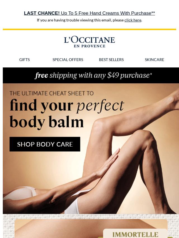The height and width of the screenshot is (238, 179).
Task: Open the Immortelle product label
Action: point(135,234)
